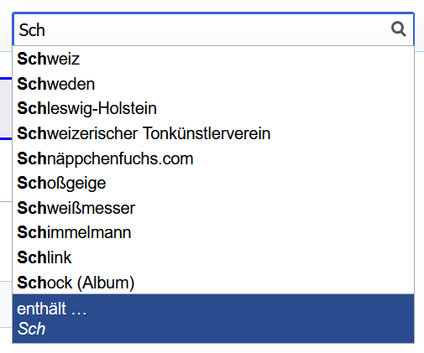The image size is (424, 353).
Task: Search for pages containing "Sch" via "enthält …"
Action: [213, 319]
